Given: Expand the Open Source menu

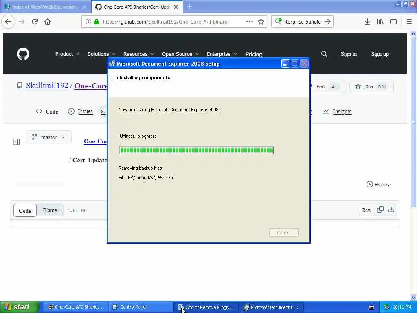Looking at the screenshot, I should 180,54.
